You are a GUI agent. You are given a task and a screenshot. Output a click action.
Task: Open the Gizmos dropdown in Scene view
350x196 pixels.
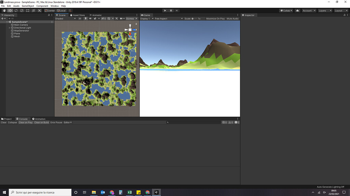tap(131, 19)
